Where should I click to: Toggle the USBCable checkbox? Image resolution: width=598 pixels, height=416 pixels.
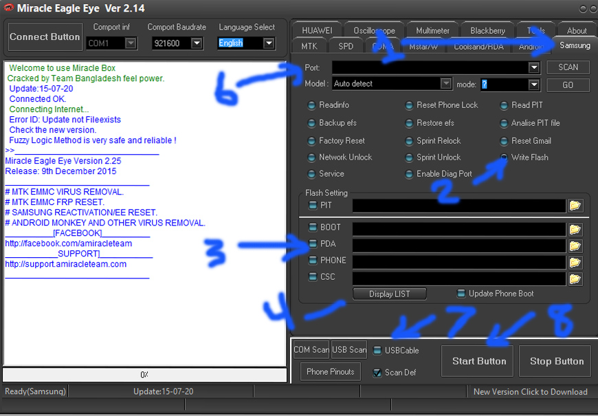377,351
